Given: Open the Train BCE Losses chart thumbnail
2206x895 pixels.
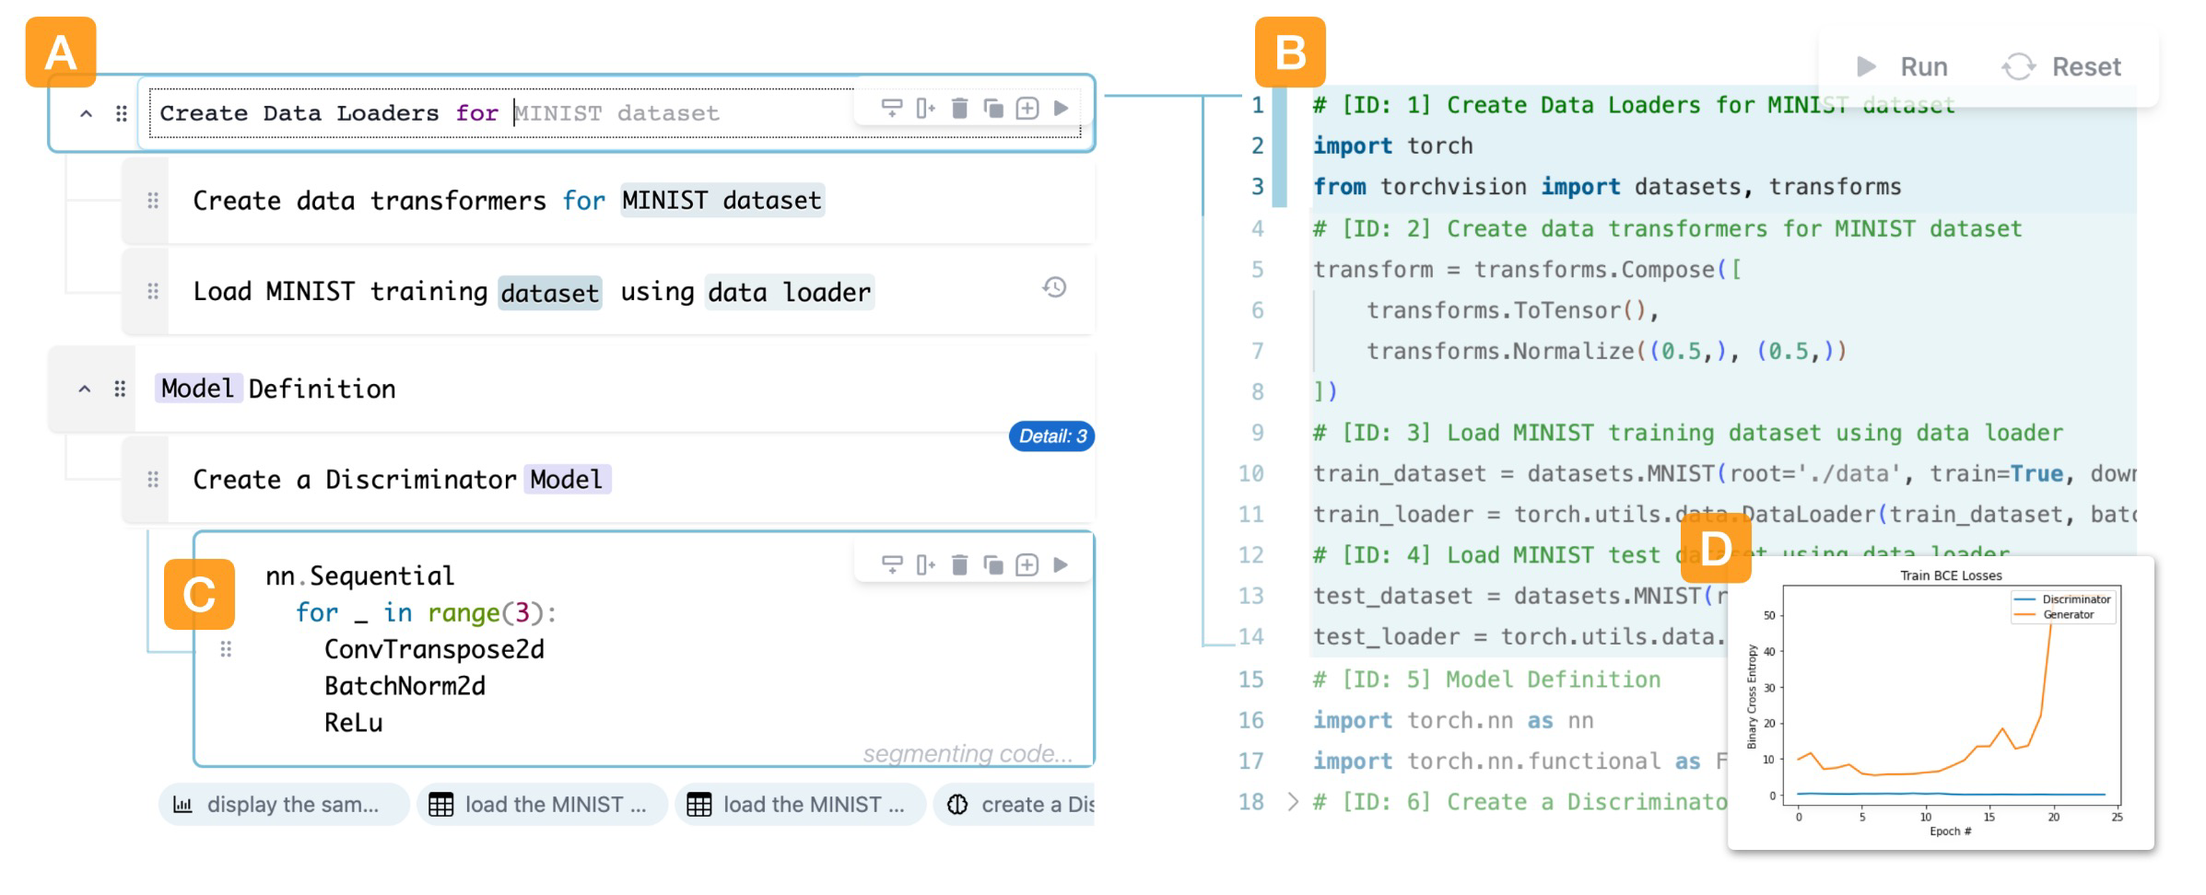Looking at the screenshot, I should 1941,703.
